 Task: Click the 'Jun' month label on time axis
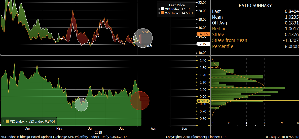click(x=91, y=129)
